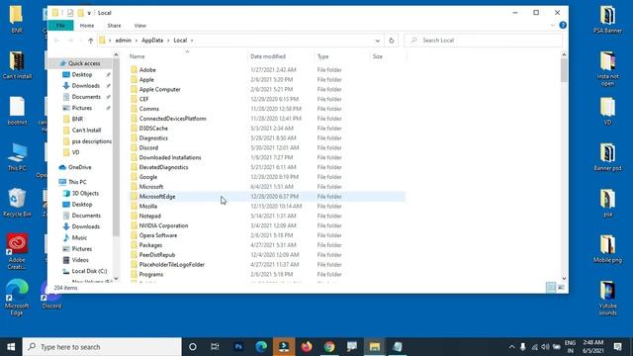Viewport: 633px width, 356px height.
Task: Launch Microsoft Edge desktop shortcut
Action: click(17, 297)
